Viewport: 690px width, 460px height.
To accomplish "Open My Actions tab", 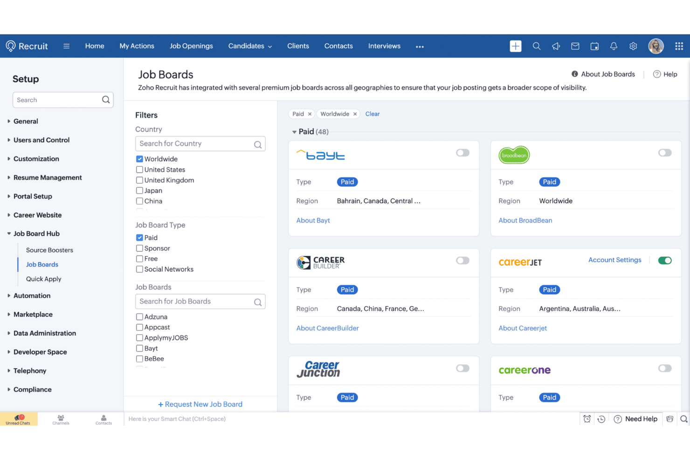I will click(x=137, y=46).
